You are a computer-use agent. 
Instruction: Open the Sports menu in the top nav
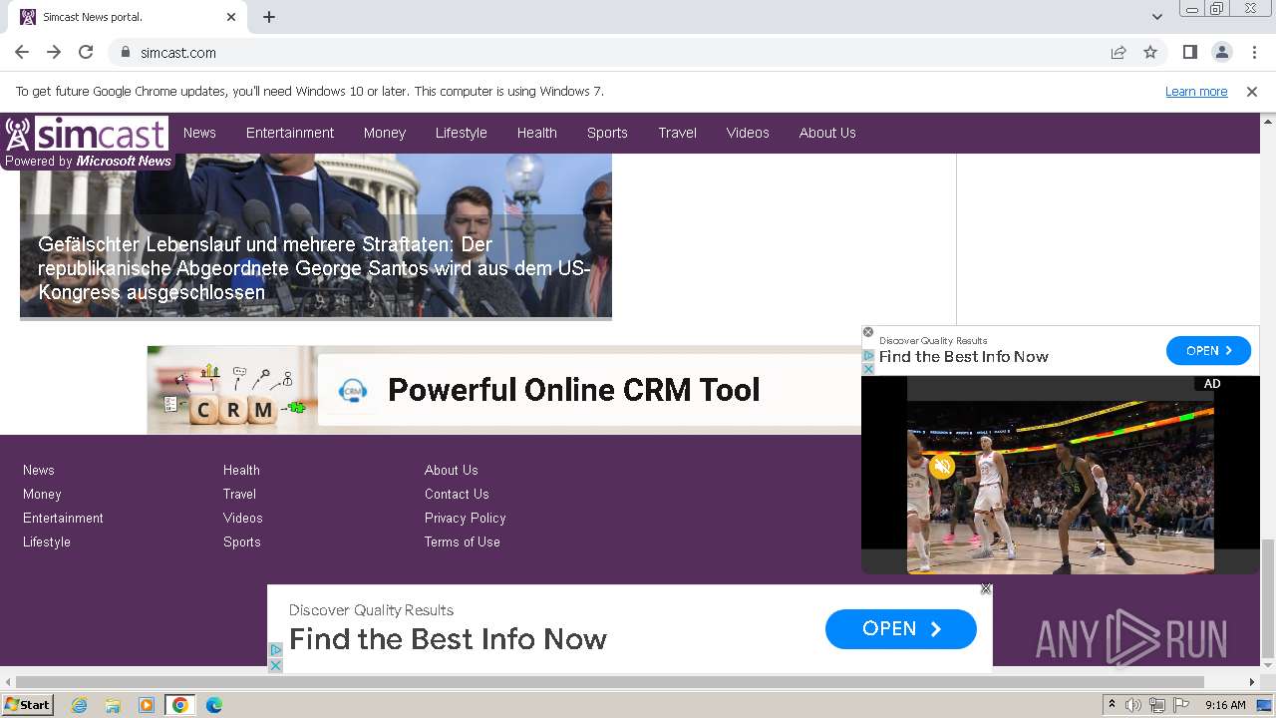click(x=607, y=133)
